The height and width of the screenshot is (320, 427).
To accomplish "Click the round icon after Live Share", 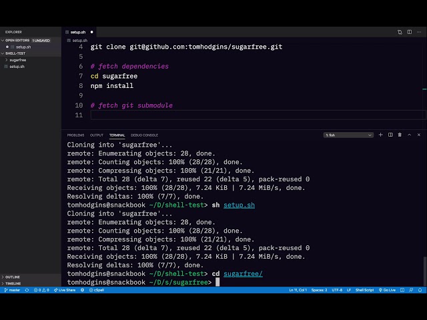I will (82, 290).
